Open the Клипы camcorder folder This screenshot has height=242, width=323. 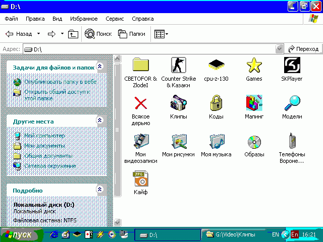[x=178, y=103]
